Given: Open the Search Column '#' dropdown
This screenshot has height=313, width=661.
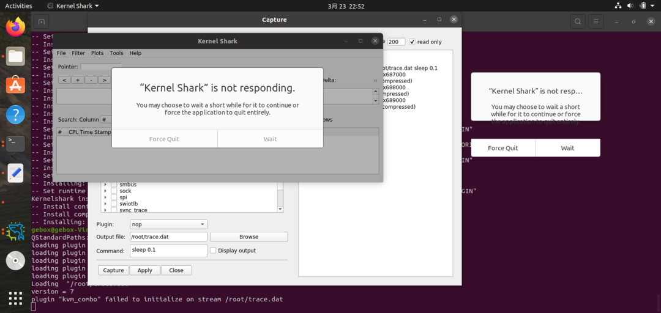Looking at the screenshot, I should pos(105,120).
